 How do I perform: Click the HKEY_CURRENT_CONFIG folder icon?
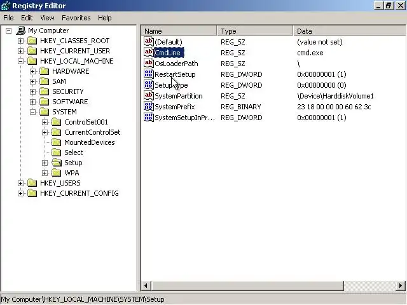pos(32,193)
